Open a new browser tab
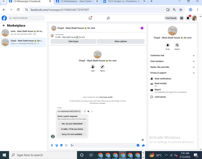The width and height of the screenshot is (202, 159). 151,1
